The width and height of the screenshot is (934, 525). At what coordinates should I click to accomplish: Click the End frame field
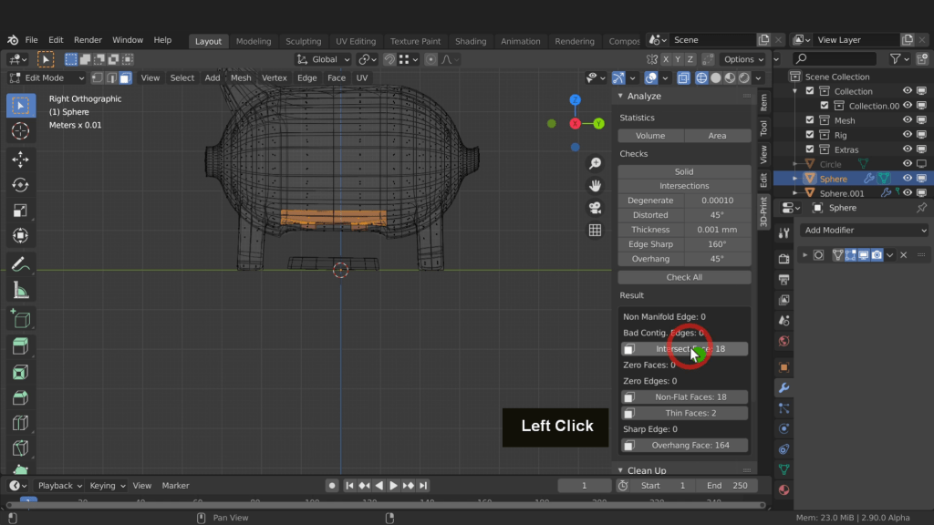727,486
